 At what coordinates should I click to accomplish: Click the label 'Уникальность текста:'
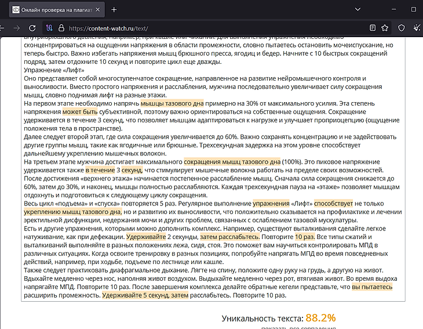[262, 319]
